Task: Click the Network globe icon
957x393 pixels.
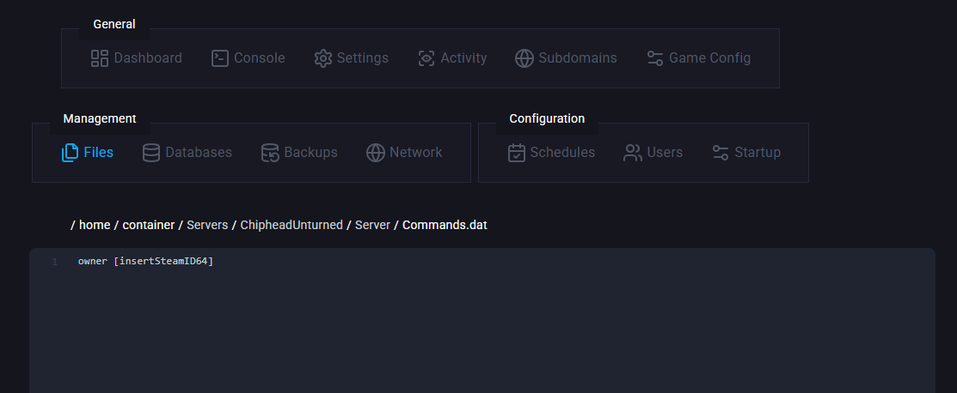Action: tap(375, 153)
